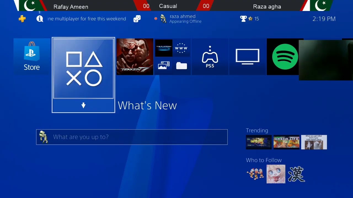This screenshot has height=198, width=353.
Task: Open The Playroom app in folder
Action: coord(164,48)
